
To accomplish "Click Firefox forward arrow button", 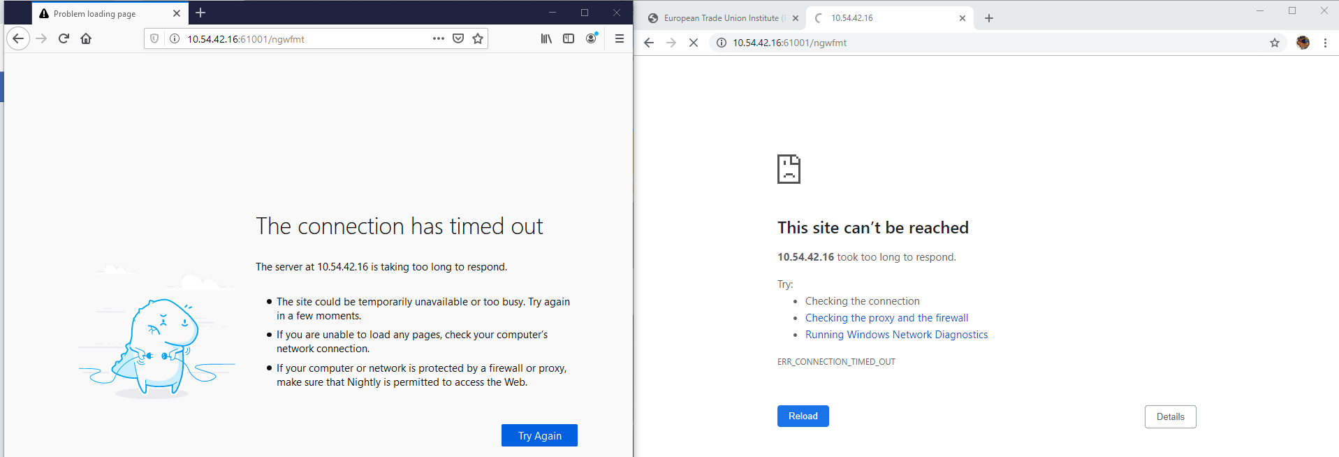I will (41, 38).
